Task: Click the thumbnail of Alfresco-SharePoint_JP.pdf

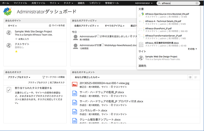Action: coord(141,29)
